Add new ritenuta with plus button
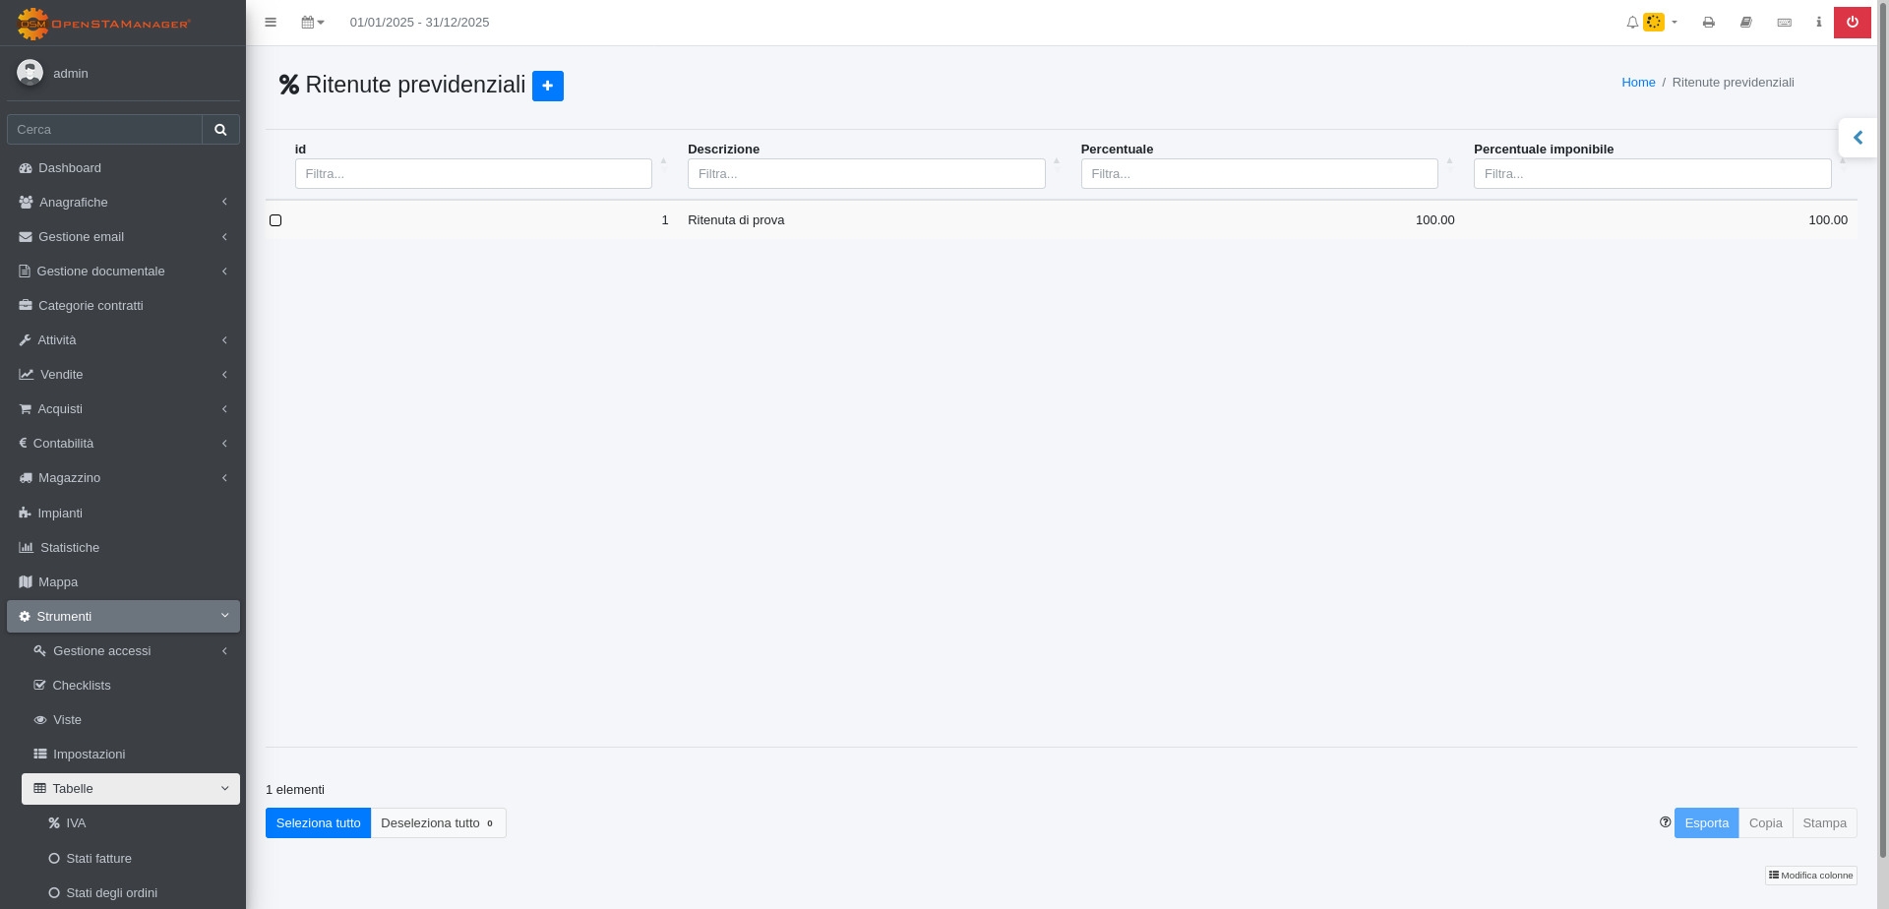 (x=547, y=86)
